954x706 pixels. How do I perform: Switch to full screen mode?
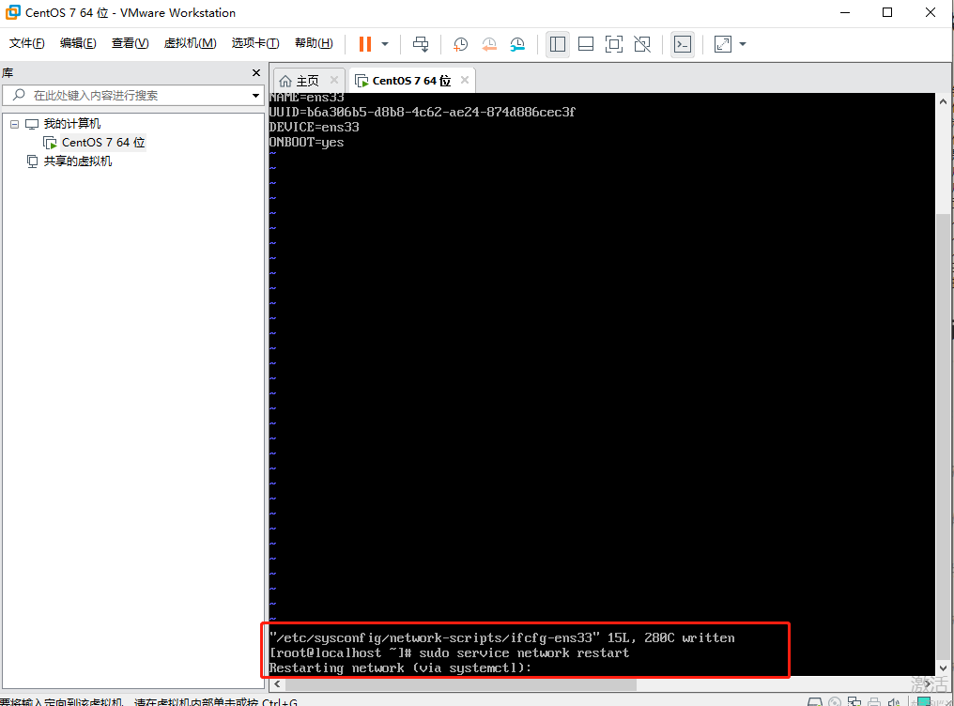[614, 44]
